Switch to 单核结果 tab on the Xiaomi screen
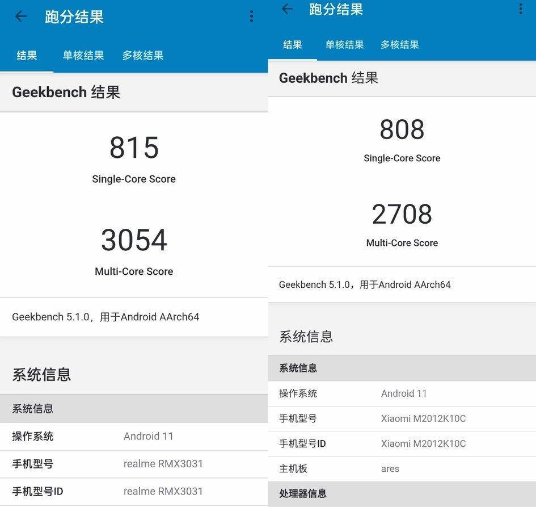Image resolution: width=536 pixels, height=507 pixels. pyautogui.click(x=344, y=45)
